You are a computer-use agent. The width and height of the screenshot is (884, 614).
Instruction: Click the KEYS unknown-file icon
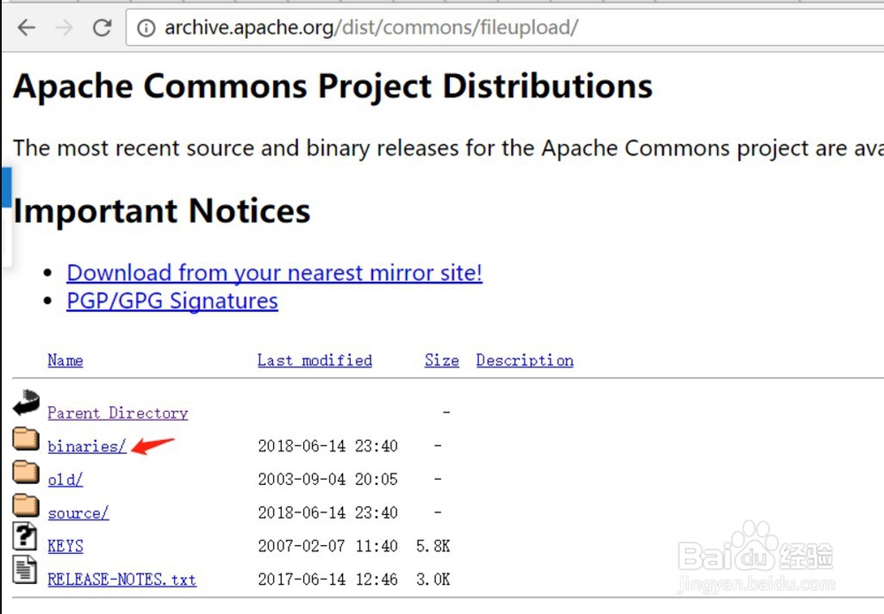26,537
